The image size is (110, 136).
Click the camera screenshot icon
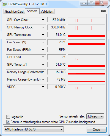pyautogui.click(x=103, y=11)
